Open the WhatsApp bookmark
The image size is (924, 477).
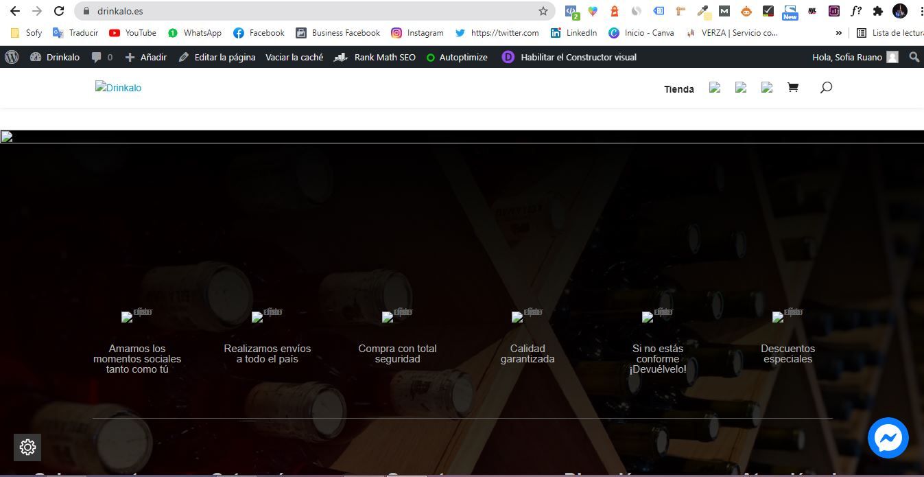[x=195, y=32]
